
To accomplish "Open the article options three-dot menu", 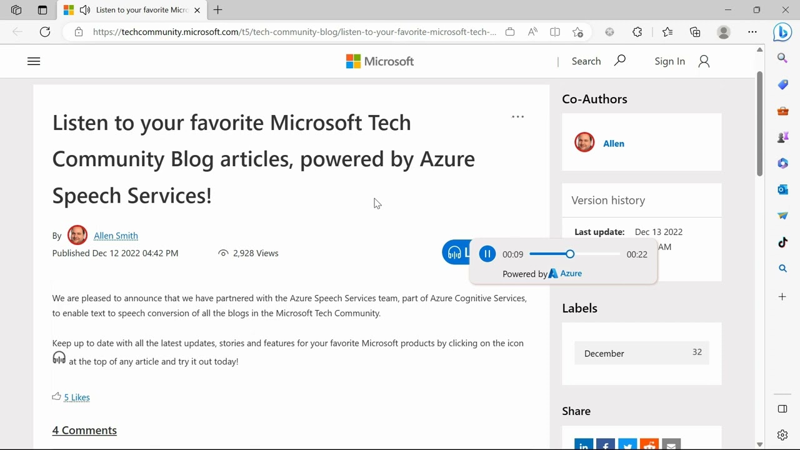I will point(518,117).
